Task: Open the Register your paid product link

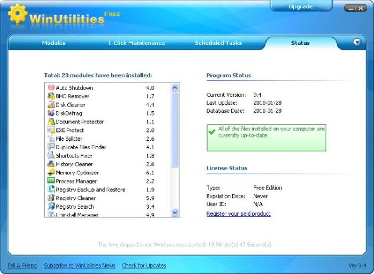Action: (239, 213)
